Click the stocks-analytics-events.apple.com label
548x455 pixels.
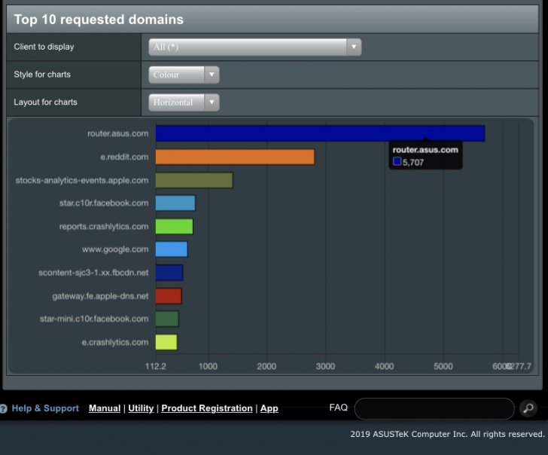pyautogui.click(x=82, y=180)
